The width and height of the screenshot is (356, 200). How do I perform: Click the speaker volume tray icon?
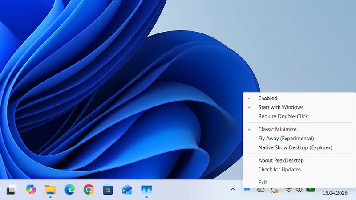(299, 190)
